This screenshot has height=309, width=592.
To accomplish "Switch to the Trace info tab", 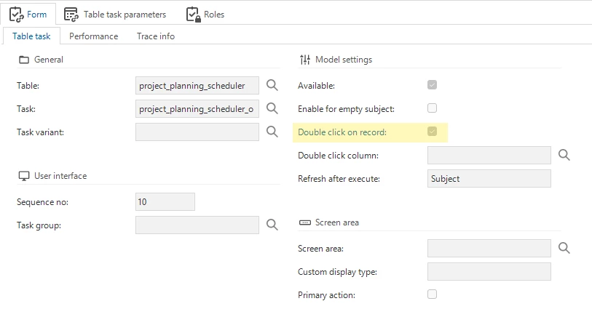I will pyautogui.click(x=156, y=36).
